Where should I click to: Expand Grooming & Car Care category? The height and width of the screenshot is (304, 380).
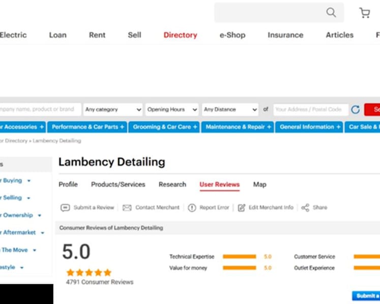point(164,127)
